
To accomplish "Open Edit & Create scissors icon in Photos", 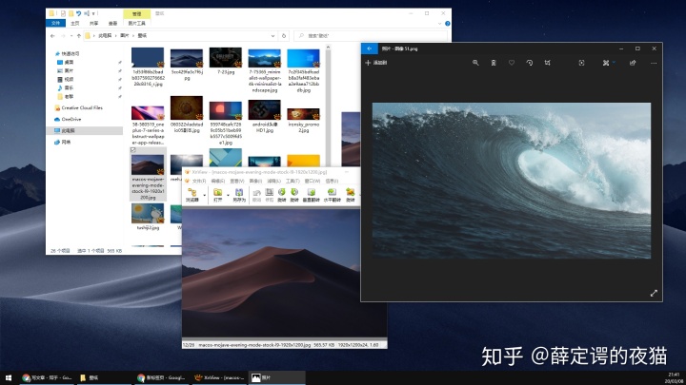I will pyautogui.click(x=606, y=63).
